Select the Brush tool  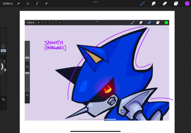click(x=143, y=4)
